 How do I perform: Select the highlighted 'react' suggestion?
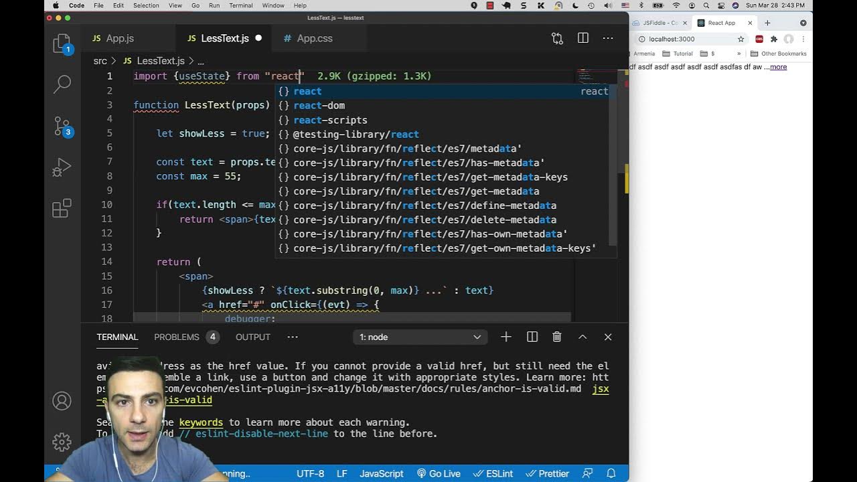click(x=445, y=91)
